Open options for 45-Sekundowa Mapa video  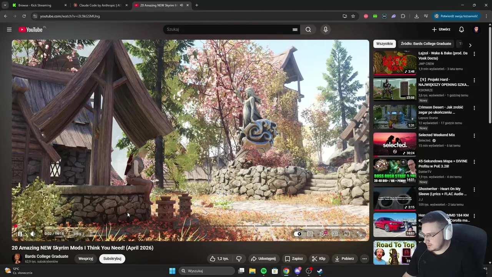(474, 162)
